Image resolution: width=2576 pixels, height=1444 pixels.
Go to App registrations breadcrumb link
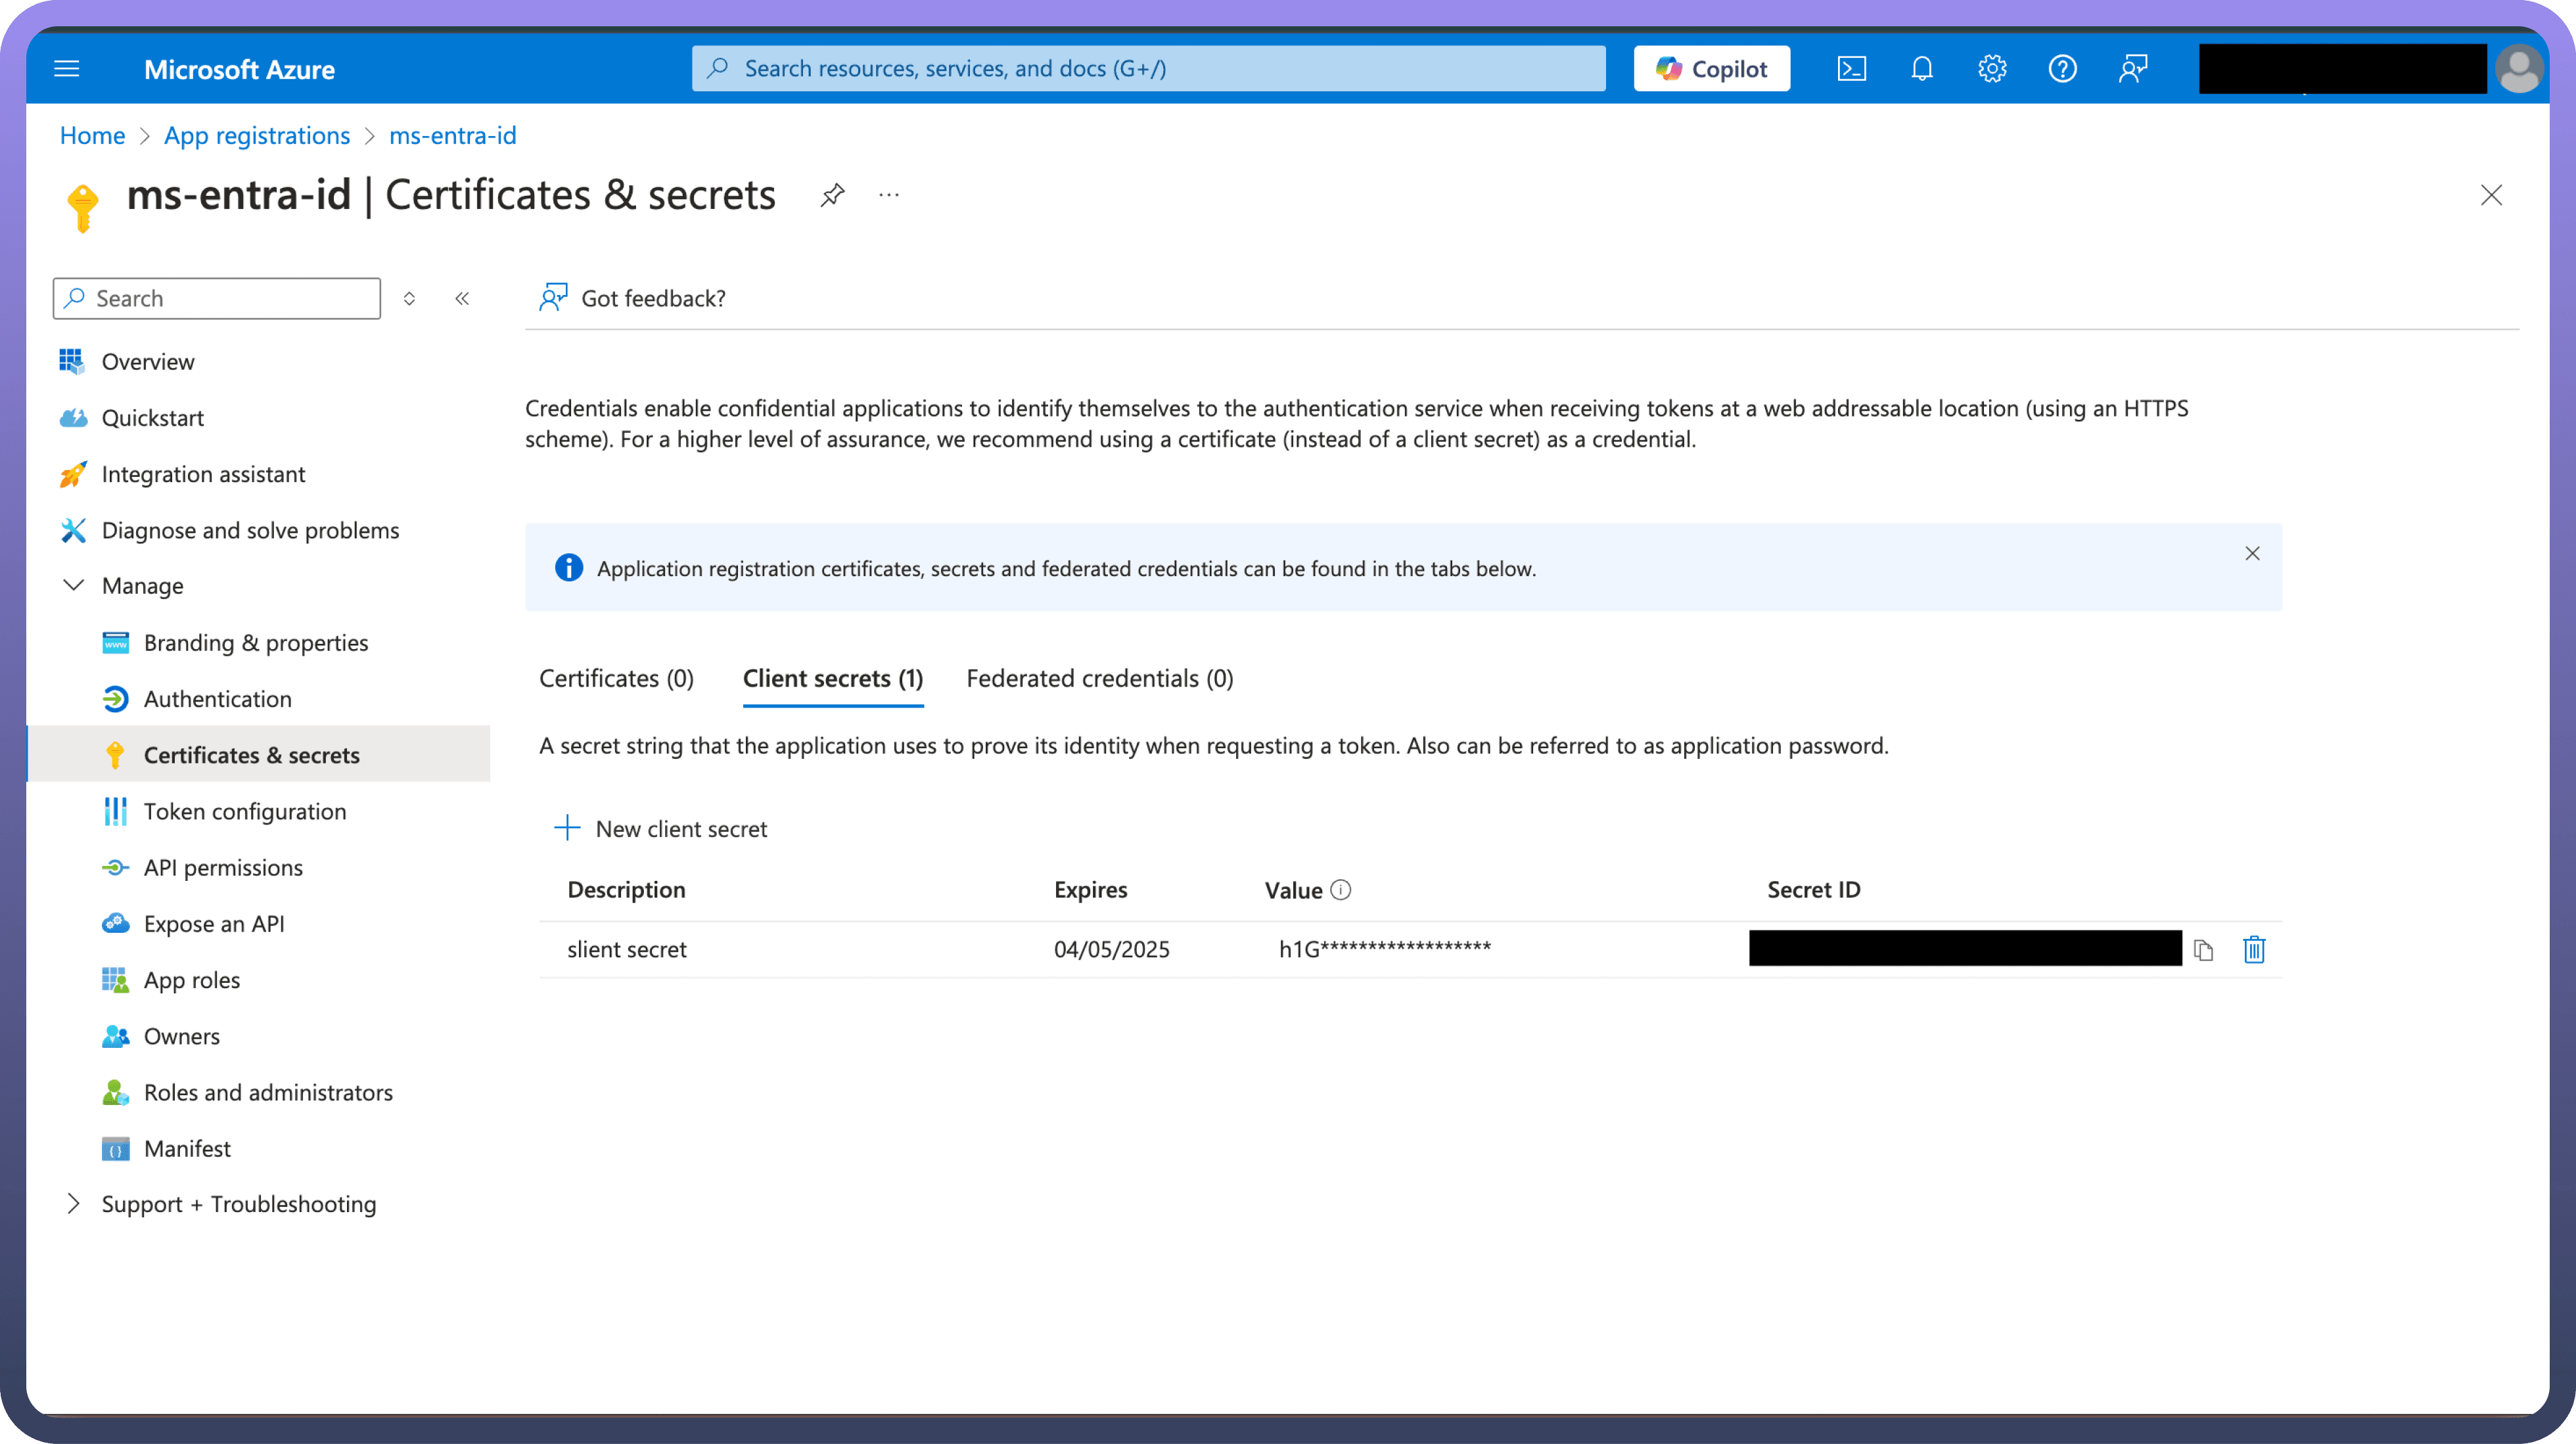click(256, 135)
